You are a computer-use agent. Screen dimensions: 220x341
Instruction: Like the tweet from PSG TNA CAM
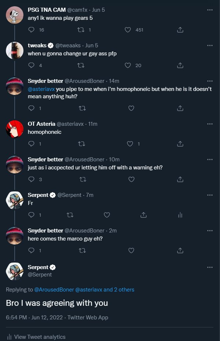128,30
